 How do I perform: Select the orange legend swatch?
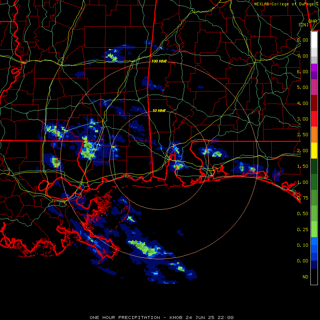(314, 135)
